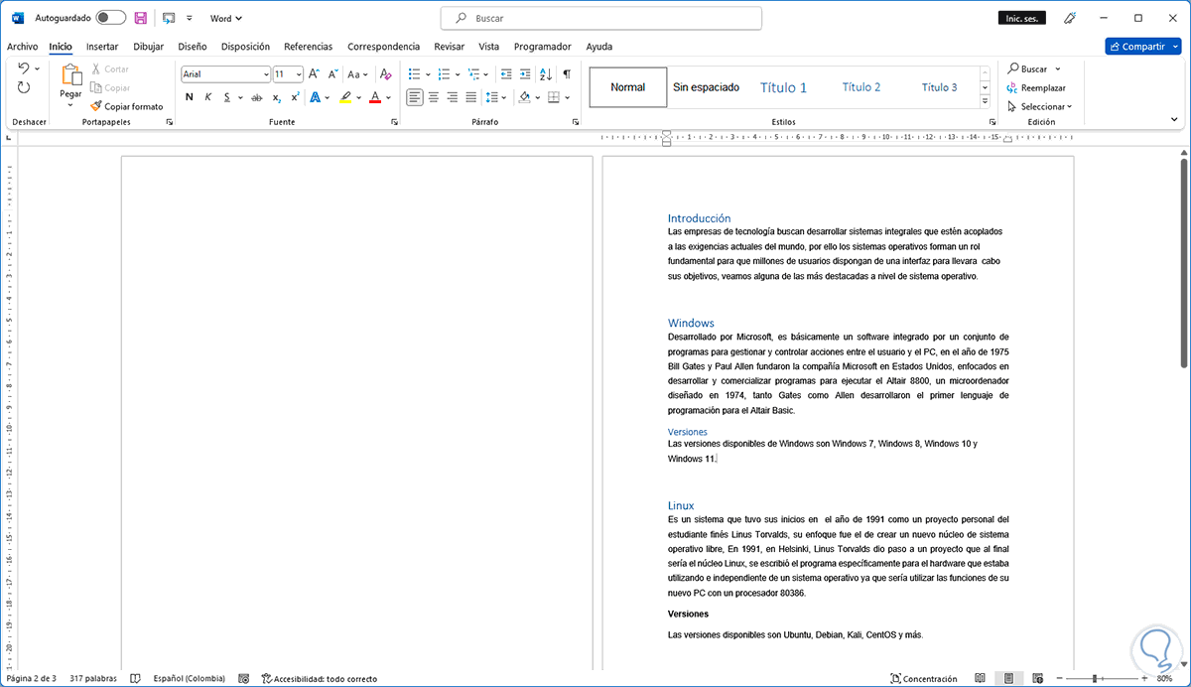
Task: Open the font name Arial dropdown
Action: coord(266,74)
